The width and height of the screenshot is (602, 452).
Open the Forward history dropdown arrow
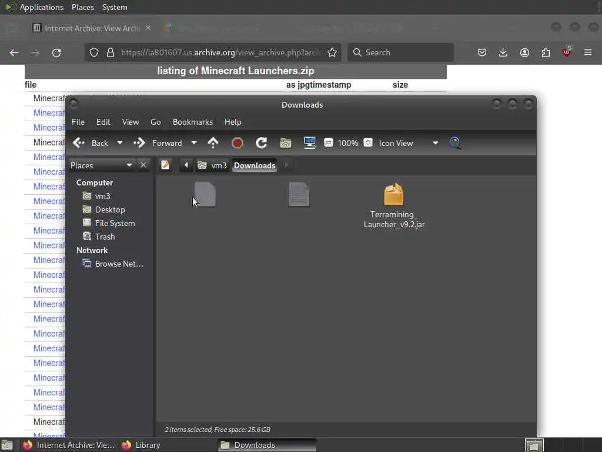194,143
